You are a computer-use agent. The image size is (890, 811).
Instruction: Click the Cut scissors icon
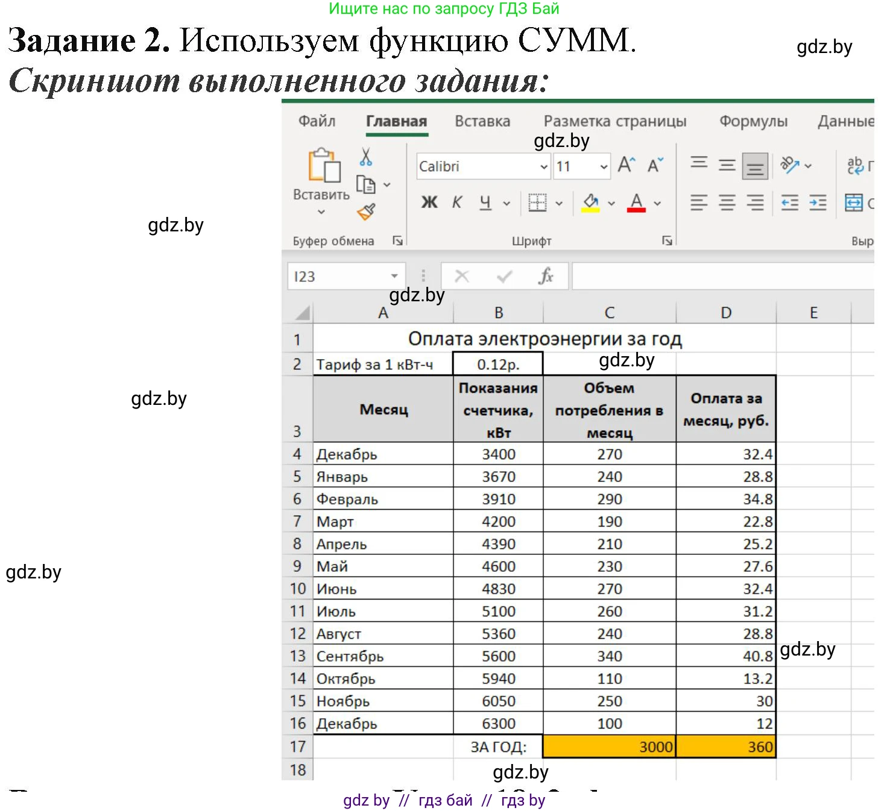(365, 157)
